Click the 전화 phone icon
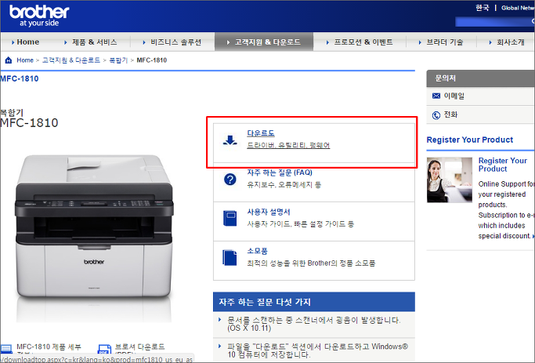This screenshot has height=363, width=535. (436, 115)
